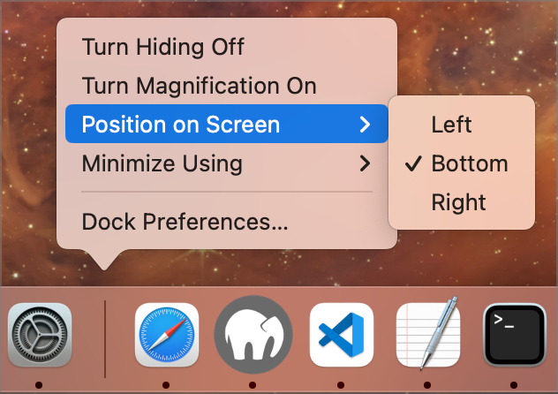This screenshot has width=558, height=394.
Task: Launch TextEdit from the Dock
Action: [427, 335]
